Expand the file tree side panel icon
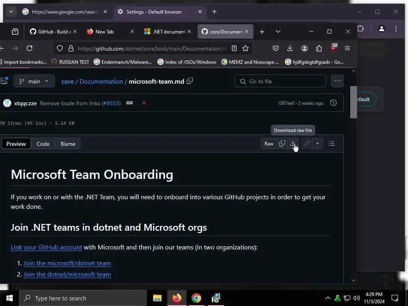The height and width of the screenshot is (306, 408). [x=4, y=80]
